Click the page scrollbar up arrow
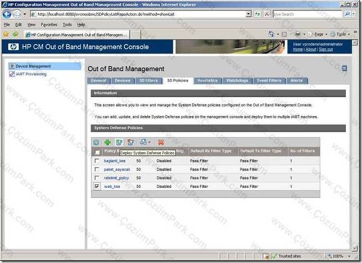This screenshot has height=263, width=362. (x=355, y=42)
